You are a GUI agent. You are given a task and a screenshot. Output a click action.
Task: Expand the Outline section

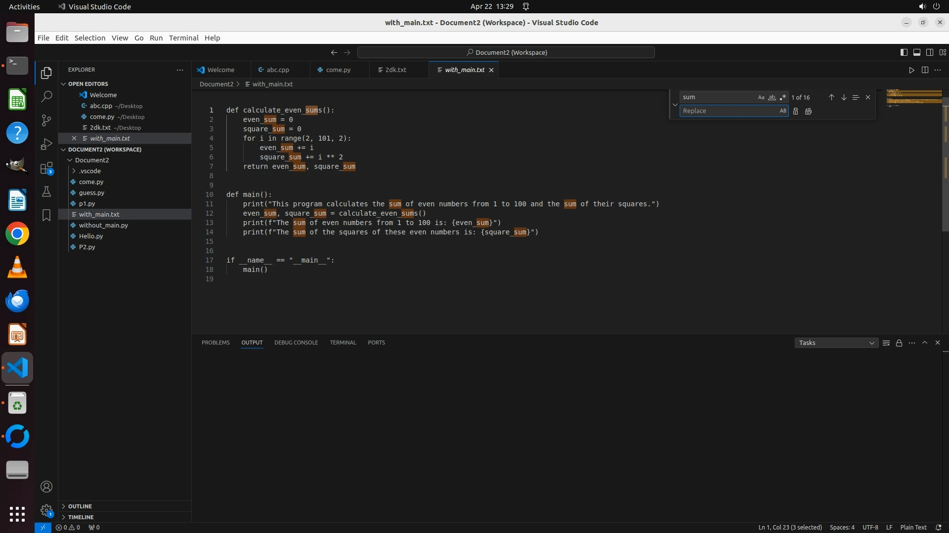pos(80,506)
